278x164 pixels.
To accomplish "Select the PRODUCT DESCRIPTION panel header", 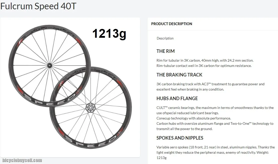I will (x=171, y=24).
